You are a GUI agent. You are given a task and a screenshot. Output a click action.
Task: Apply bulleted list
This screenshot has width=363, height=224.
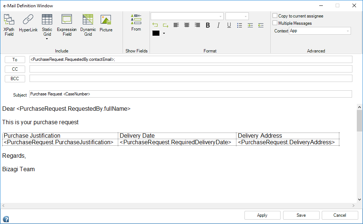click(240, 25)
